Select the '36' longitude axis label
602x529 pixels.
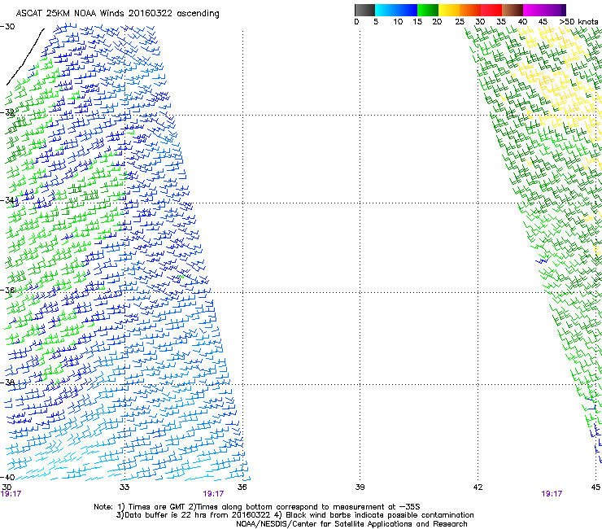click(242, 487)
